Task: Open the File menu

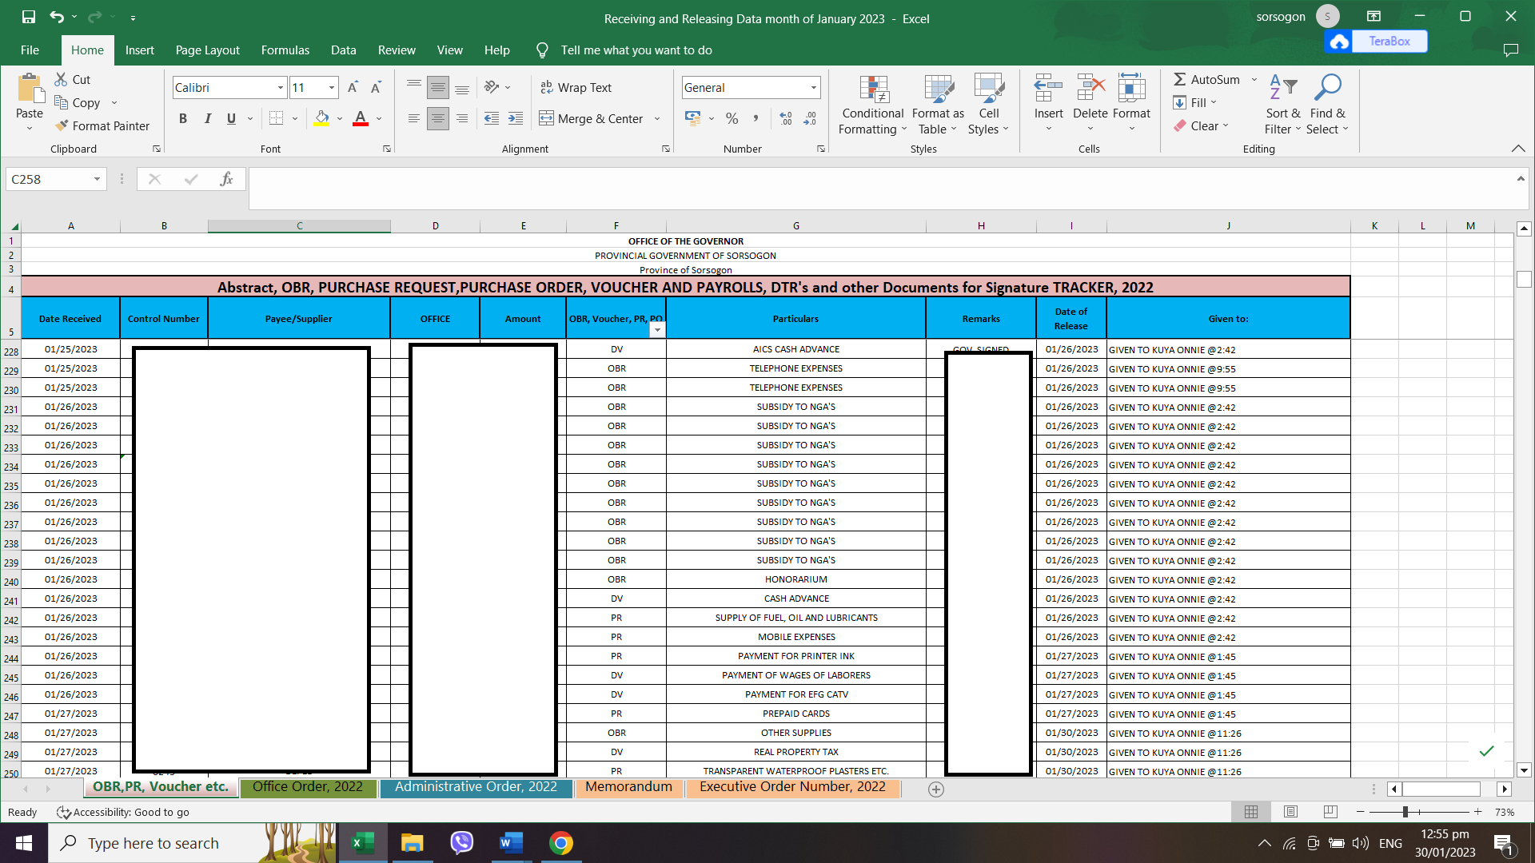Action: click(30, 50)
